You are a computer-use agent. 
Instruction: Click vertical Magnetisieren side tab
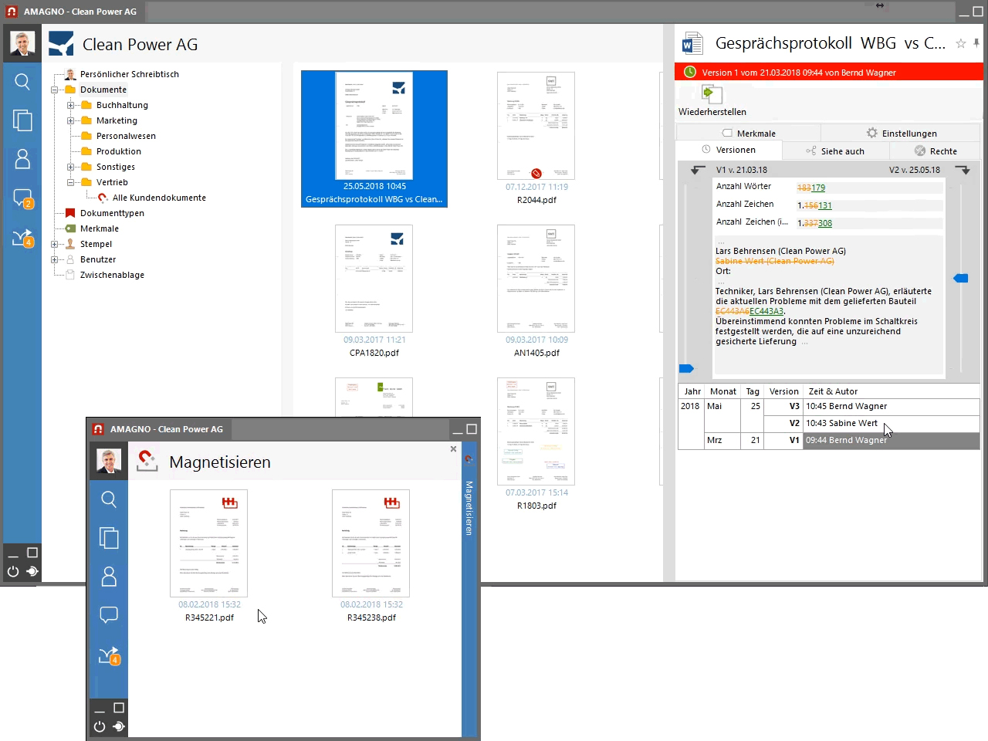click(x=468, y=508)
